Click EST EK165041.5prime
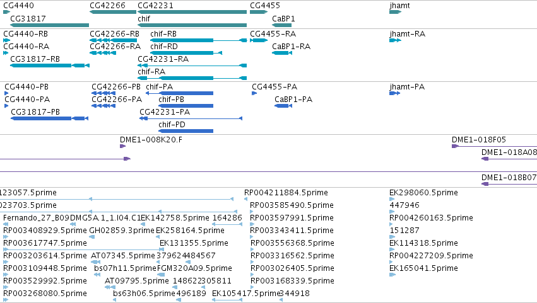This screenshot has height=303, width=537. pyautogui.click(x=423, y=268)
